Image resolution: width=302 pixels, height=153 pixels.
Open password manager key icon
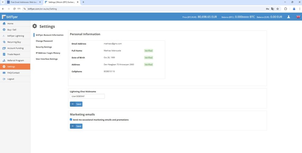point(267,9)
